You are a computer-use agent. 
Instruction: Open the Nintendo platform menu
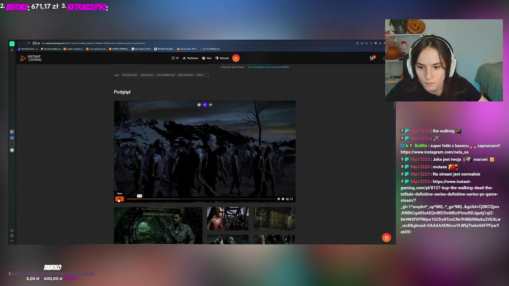click(x=222, y=58)
